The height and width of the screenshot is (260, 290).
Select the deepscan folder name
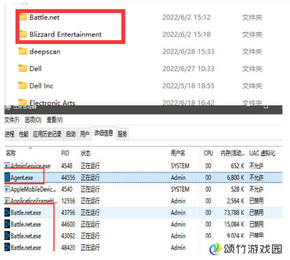tap(45, 52)
